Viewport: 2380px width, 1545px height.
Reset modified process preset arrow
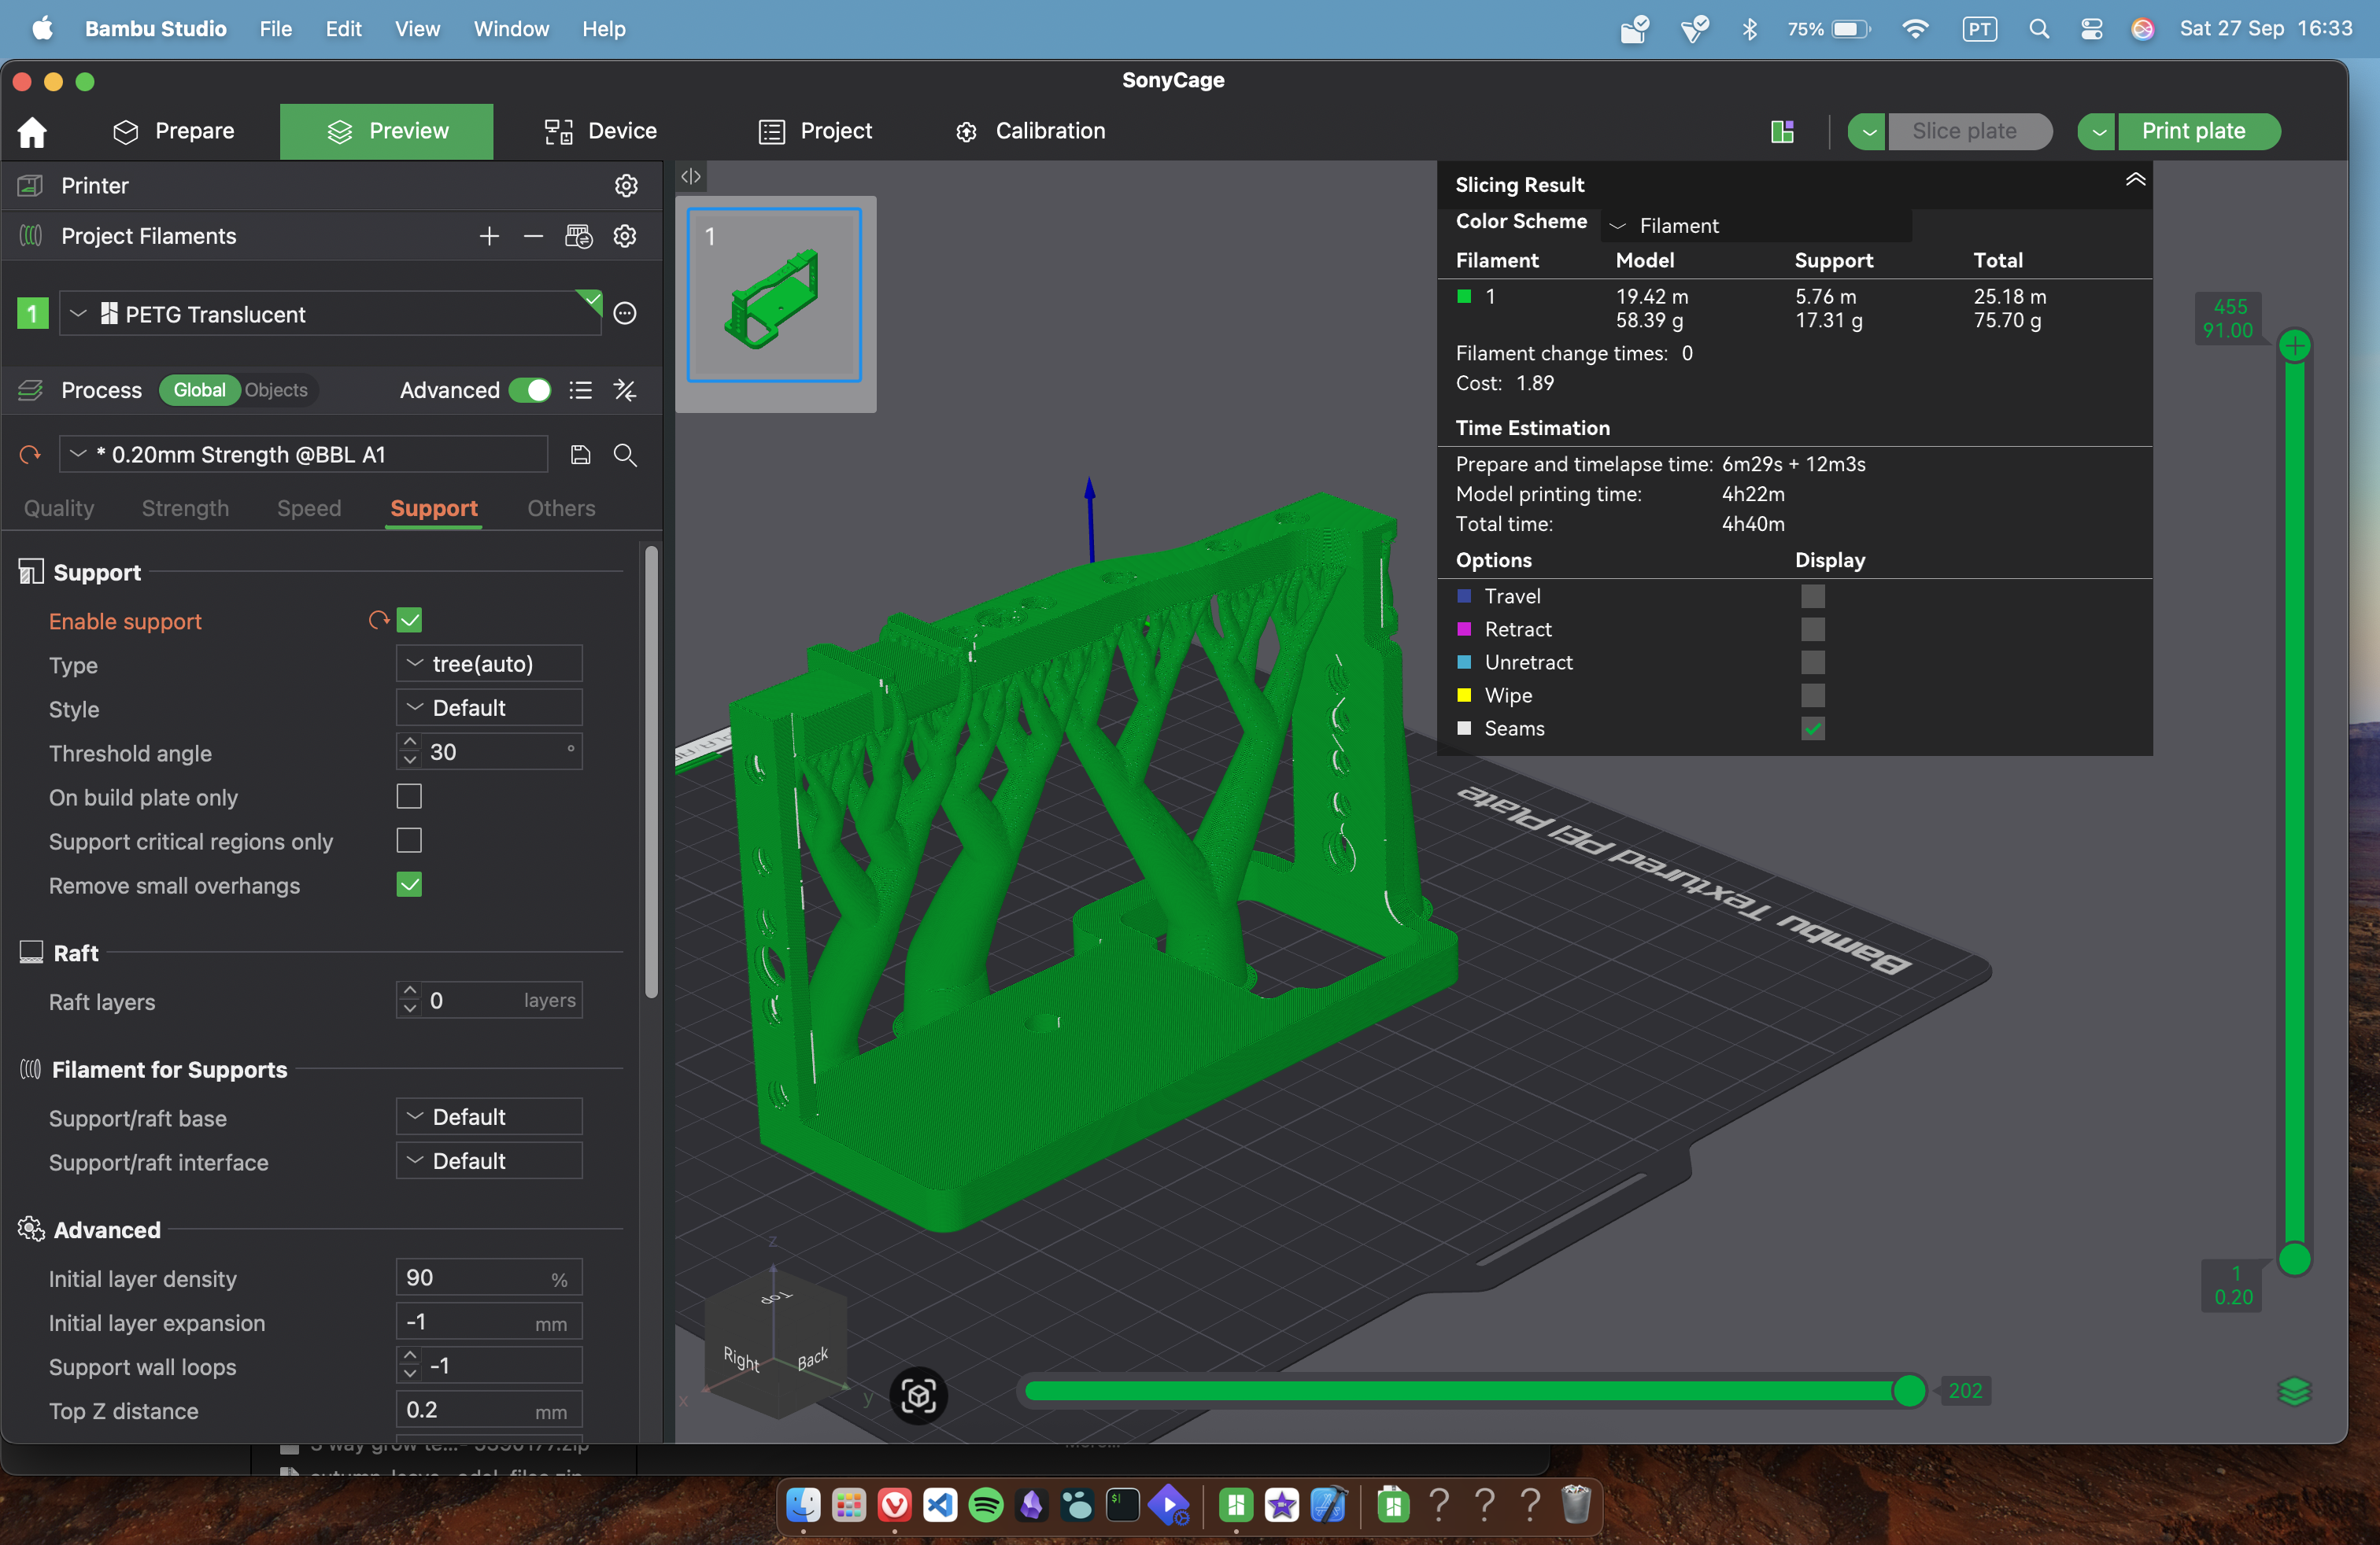tap(30, 455)
